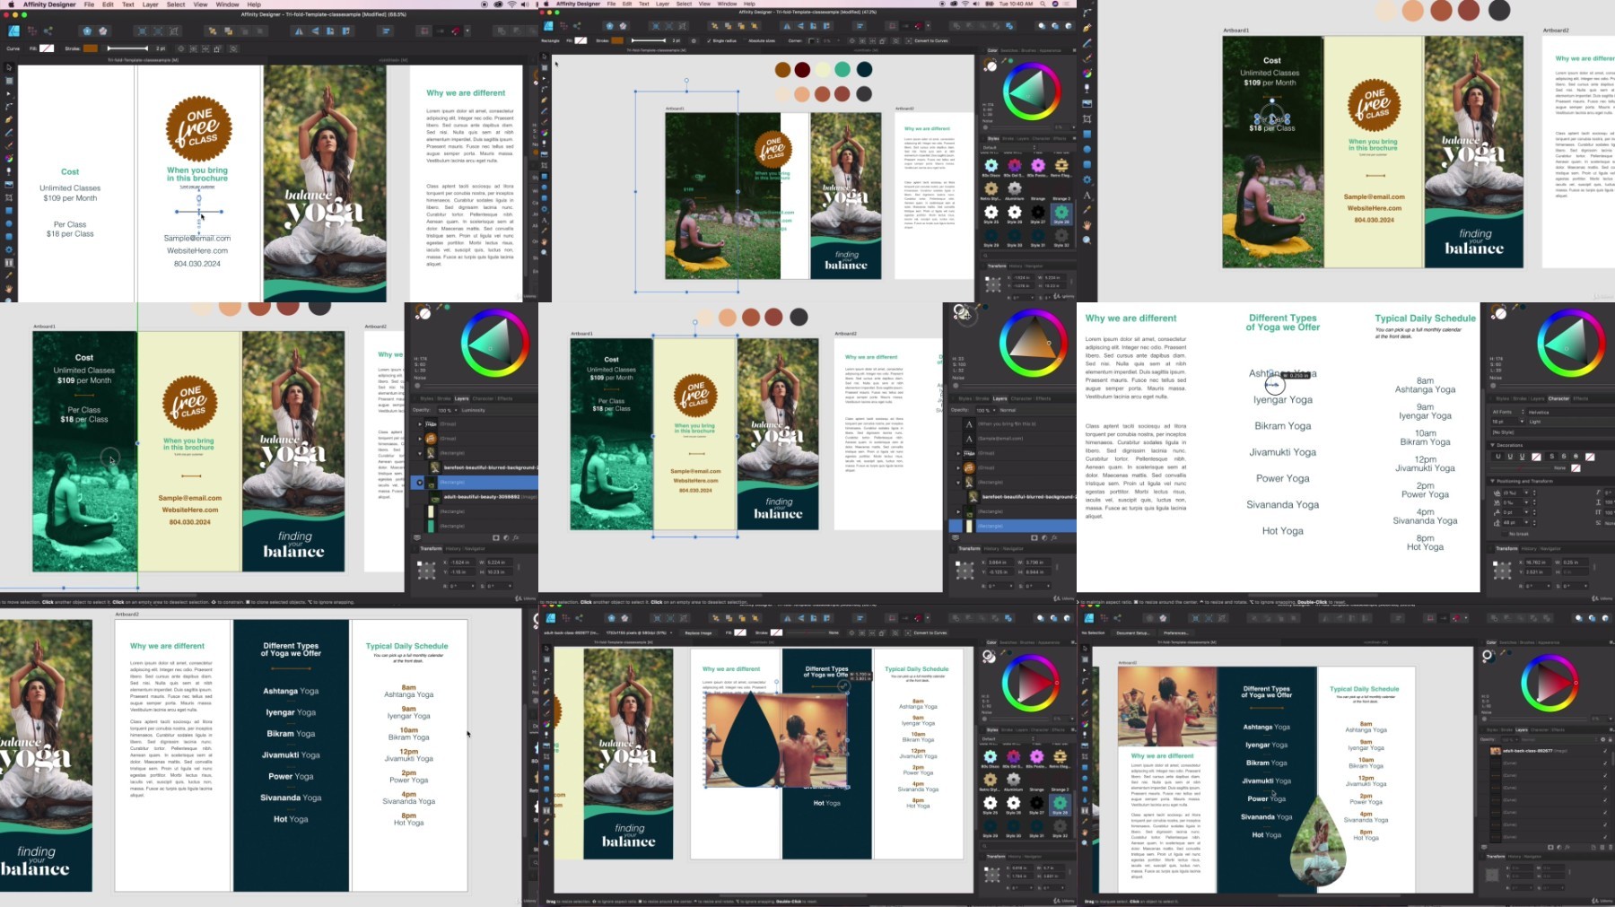
Task: Select the Move tool in the 47.2% window toolbox
Action: point(545,56)
